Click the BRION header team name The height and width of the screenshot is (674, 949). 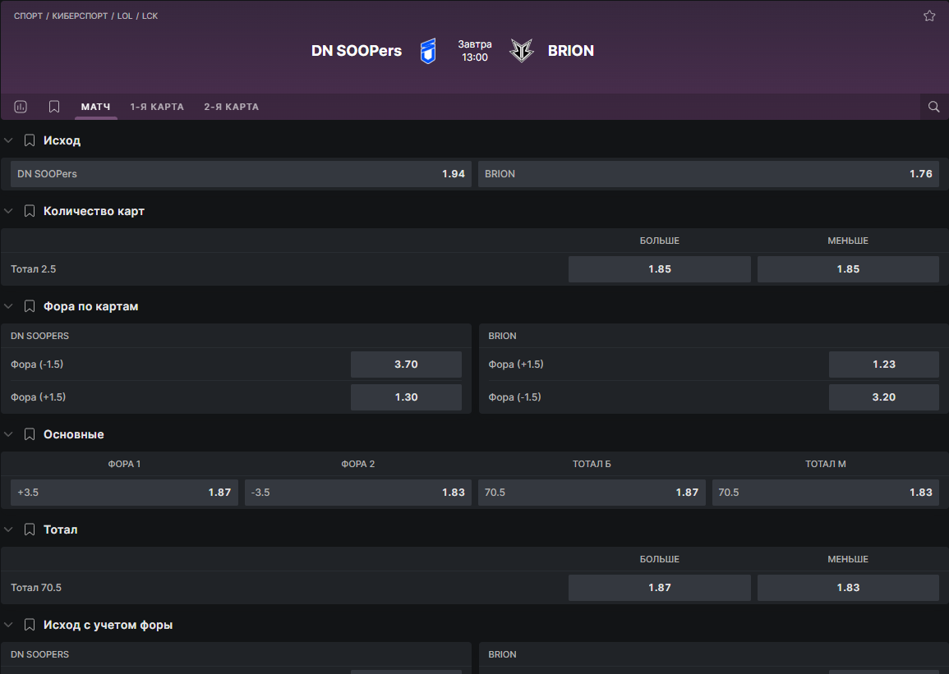click(x=571, y=51)
